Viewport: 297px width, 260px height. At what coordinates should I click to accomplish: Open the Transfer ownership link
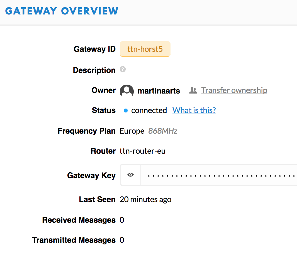pos(234,90)
